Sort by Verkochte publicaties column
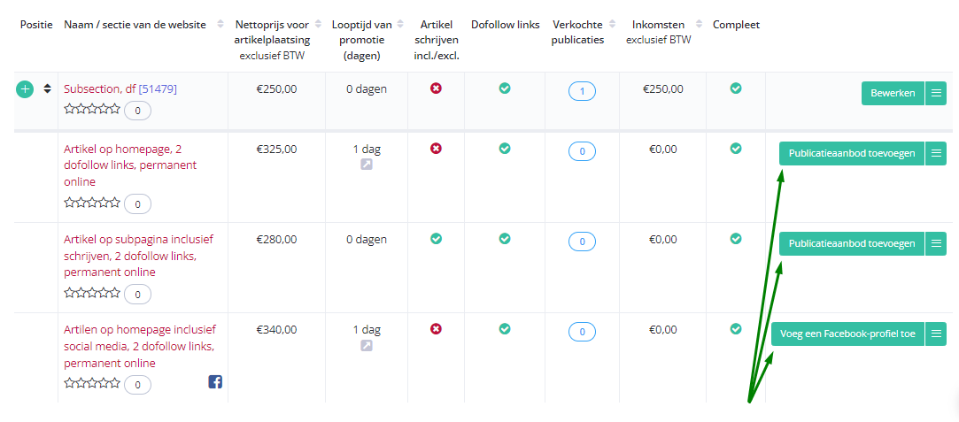959x422 pixels. [x=609, y=25]
